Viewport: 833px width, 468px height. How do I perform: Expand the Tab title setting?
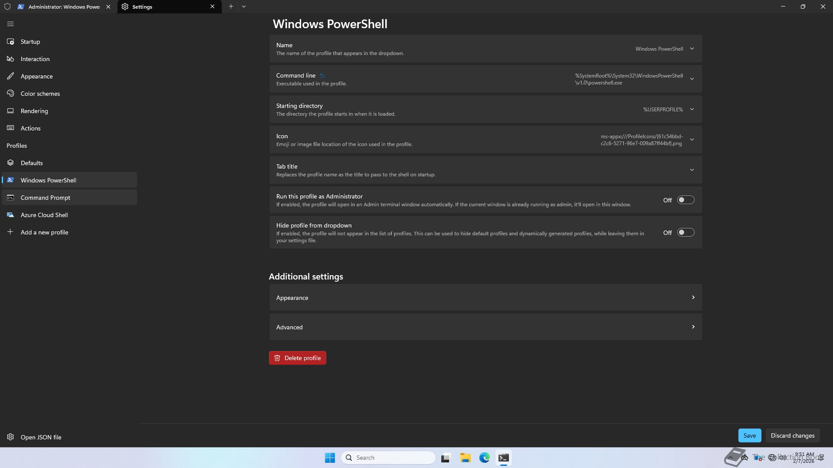coord(692,170)
